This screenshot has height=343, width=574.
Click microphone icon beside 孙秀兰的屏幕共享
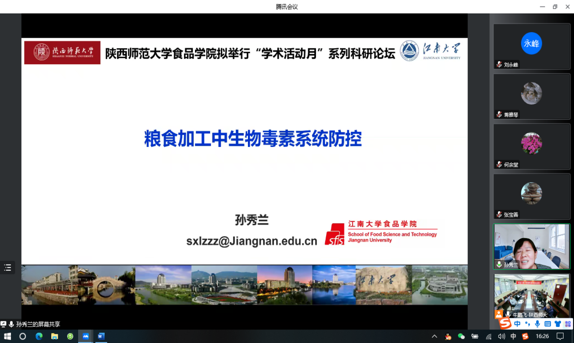(x=11, y=324)
